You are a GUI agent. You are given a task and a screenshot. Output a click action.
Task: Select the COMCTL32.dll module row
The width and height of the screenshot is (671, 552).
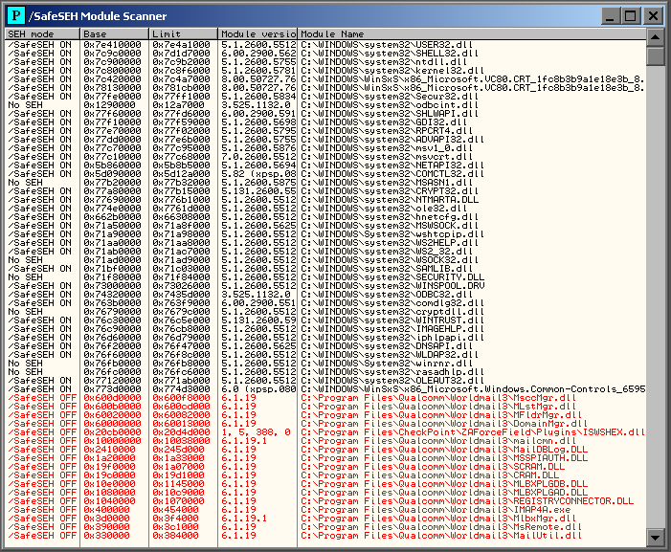pyautogui.click(x=325, y=173)
